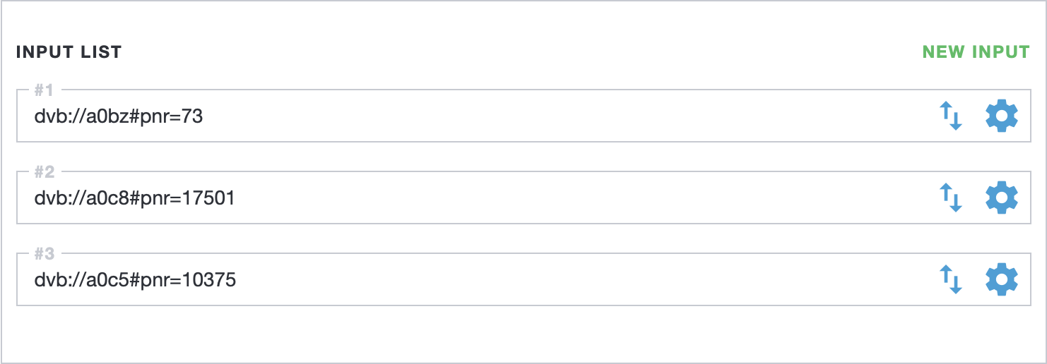Click the pnr=10375 text in third input

click(x=191, y=281)
